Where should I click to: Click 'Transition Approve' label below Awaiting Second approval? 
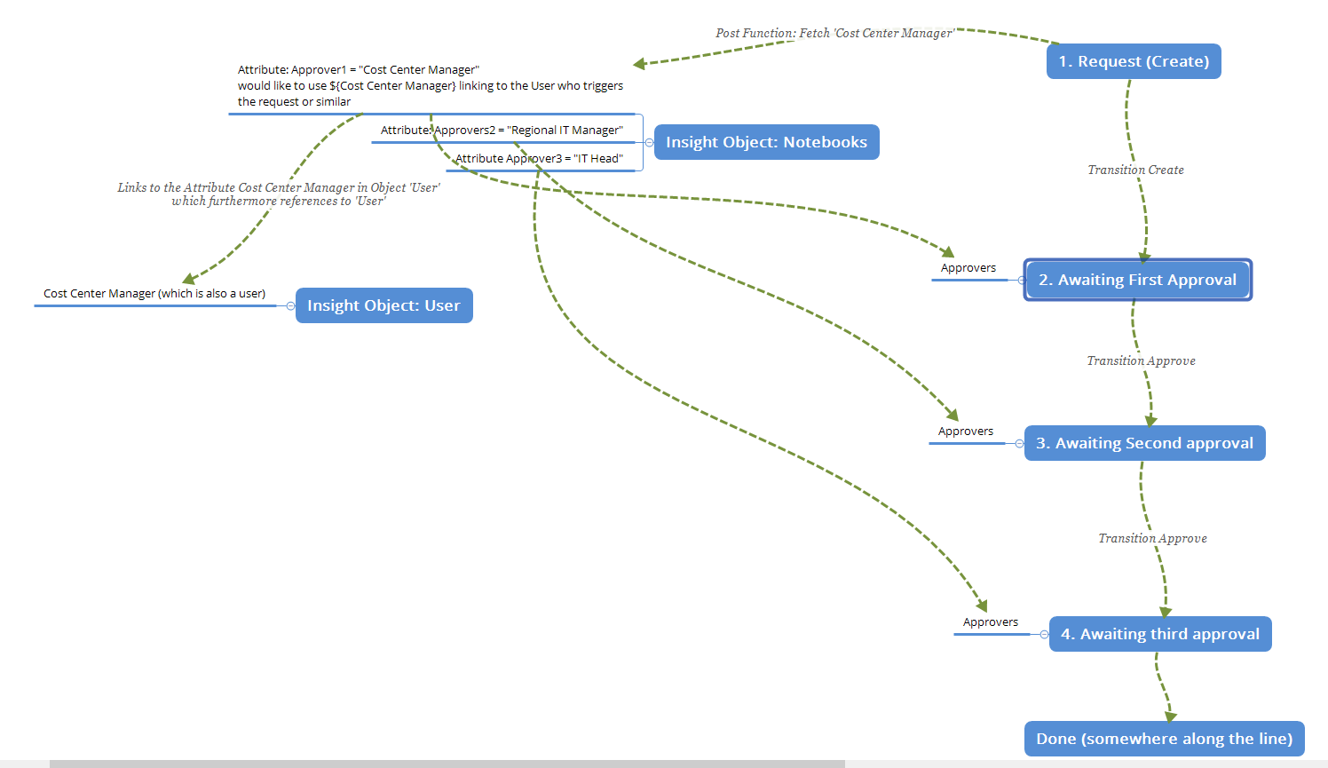1152,538
